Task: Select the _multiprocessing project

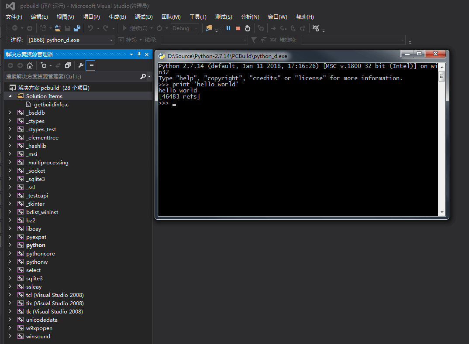Action: tap(47, 163)
